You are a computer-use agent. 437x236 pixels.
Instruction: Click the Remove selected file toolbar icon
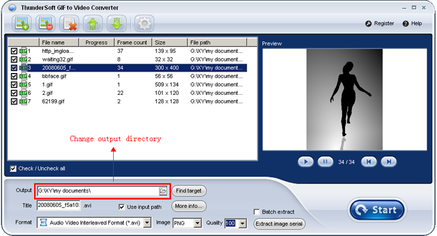[46, 23]
